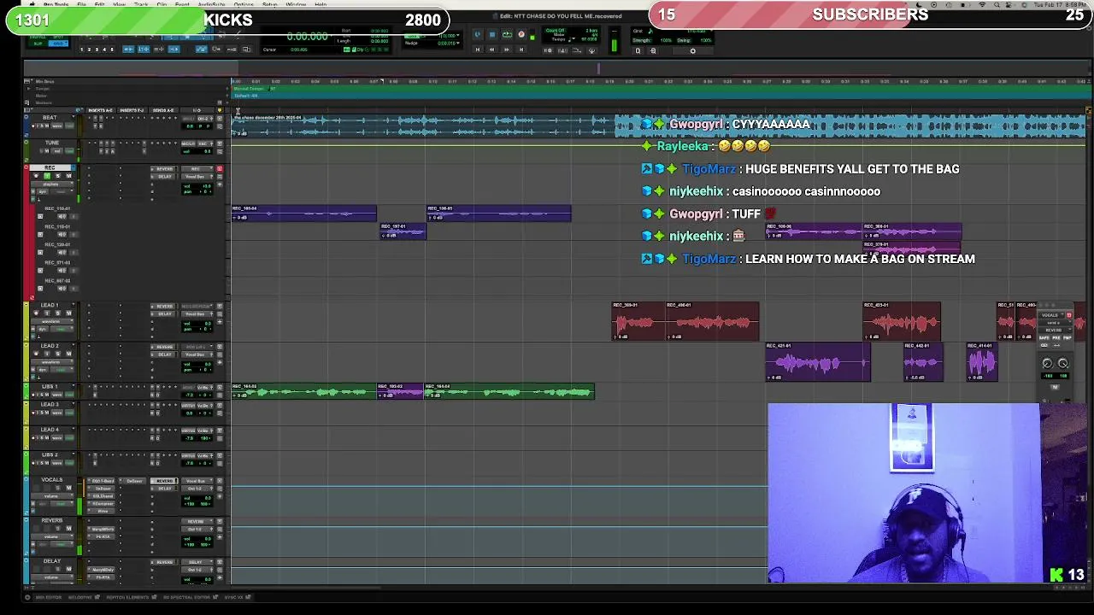The image size is (1094, 615).
Task: Click the INSERTS A-E column header
Action: coord(100,110)
